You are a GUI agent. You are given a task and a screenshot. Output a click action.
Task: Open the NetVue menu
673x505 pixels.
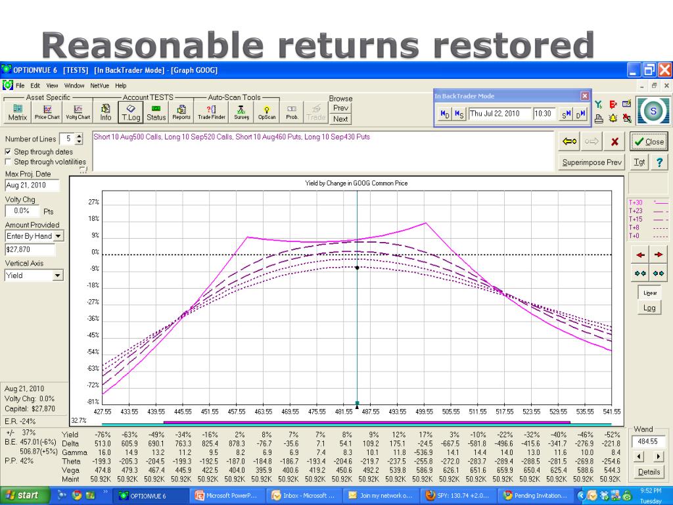coord(100,85)
